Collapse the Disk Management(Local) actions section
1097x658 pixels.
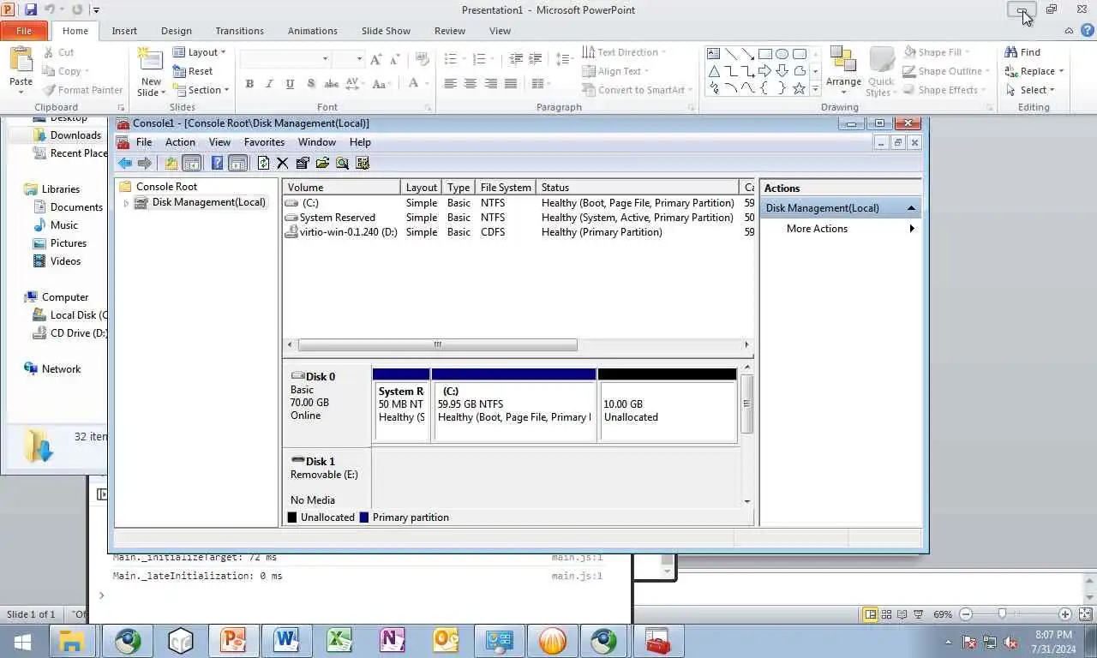(911, 208)
